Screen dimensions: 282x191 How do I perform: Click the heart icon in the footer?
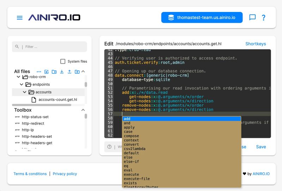(x=244, y=173)
